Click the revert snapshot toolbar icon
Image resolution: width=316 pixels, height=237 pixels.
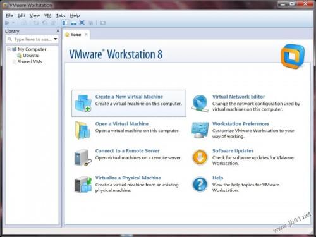pos(36,23)
